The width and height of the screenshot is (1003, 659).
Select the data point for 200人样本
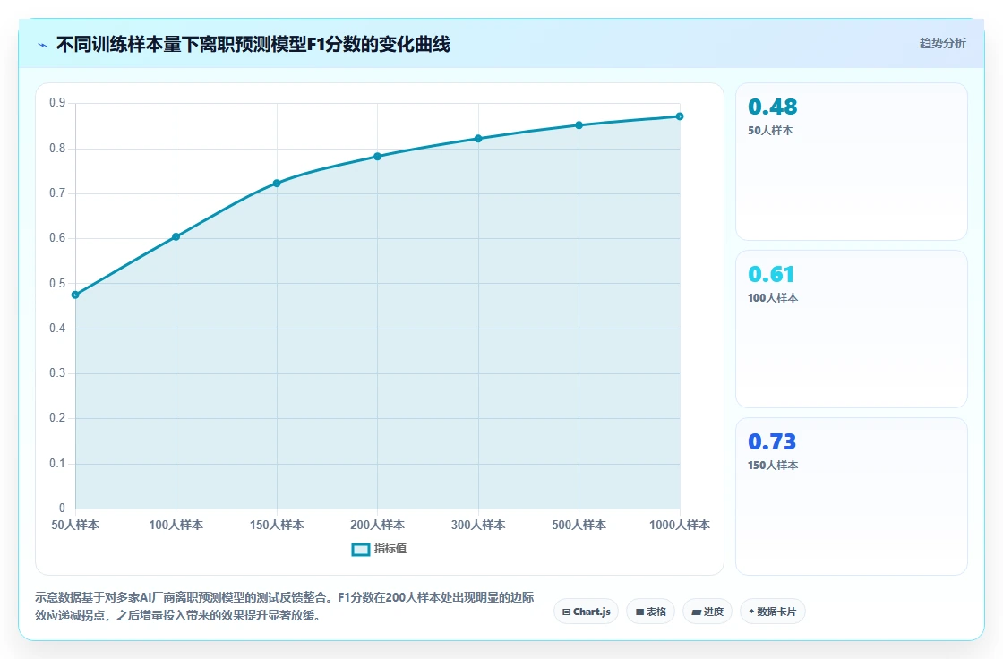(377, 156)
